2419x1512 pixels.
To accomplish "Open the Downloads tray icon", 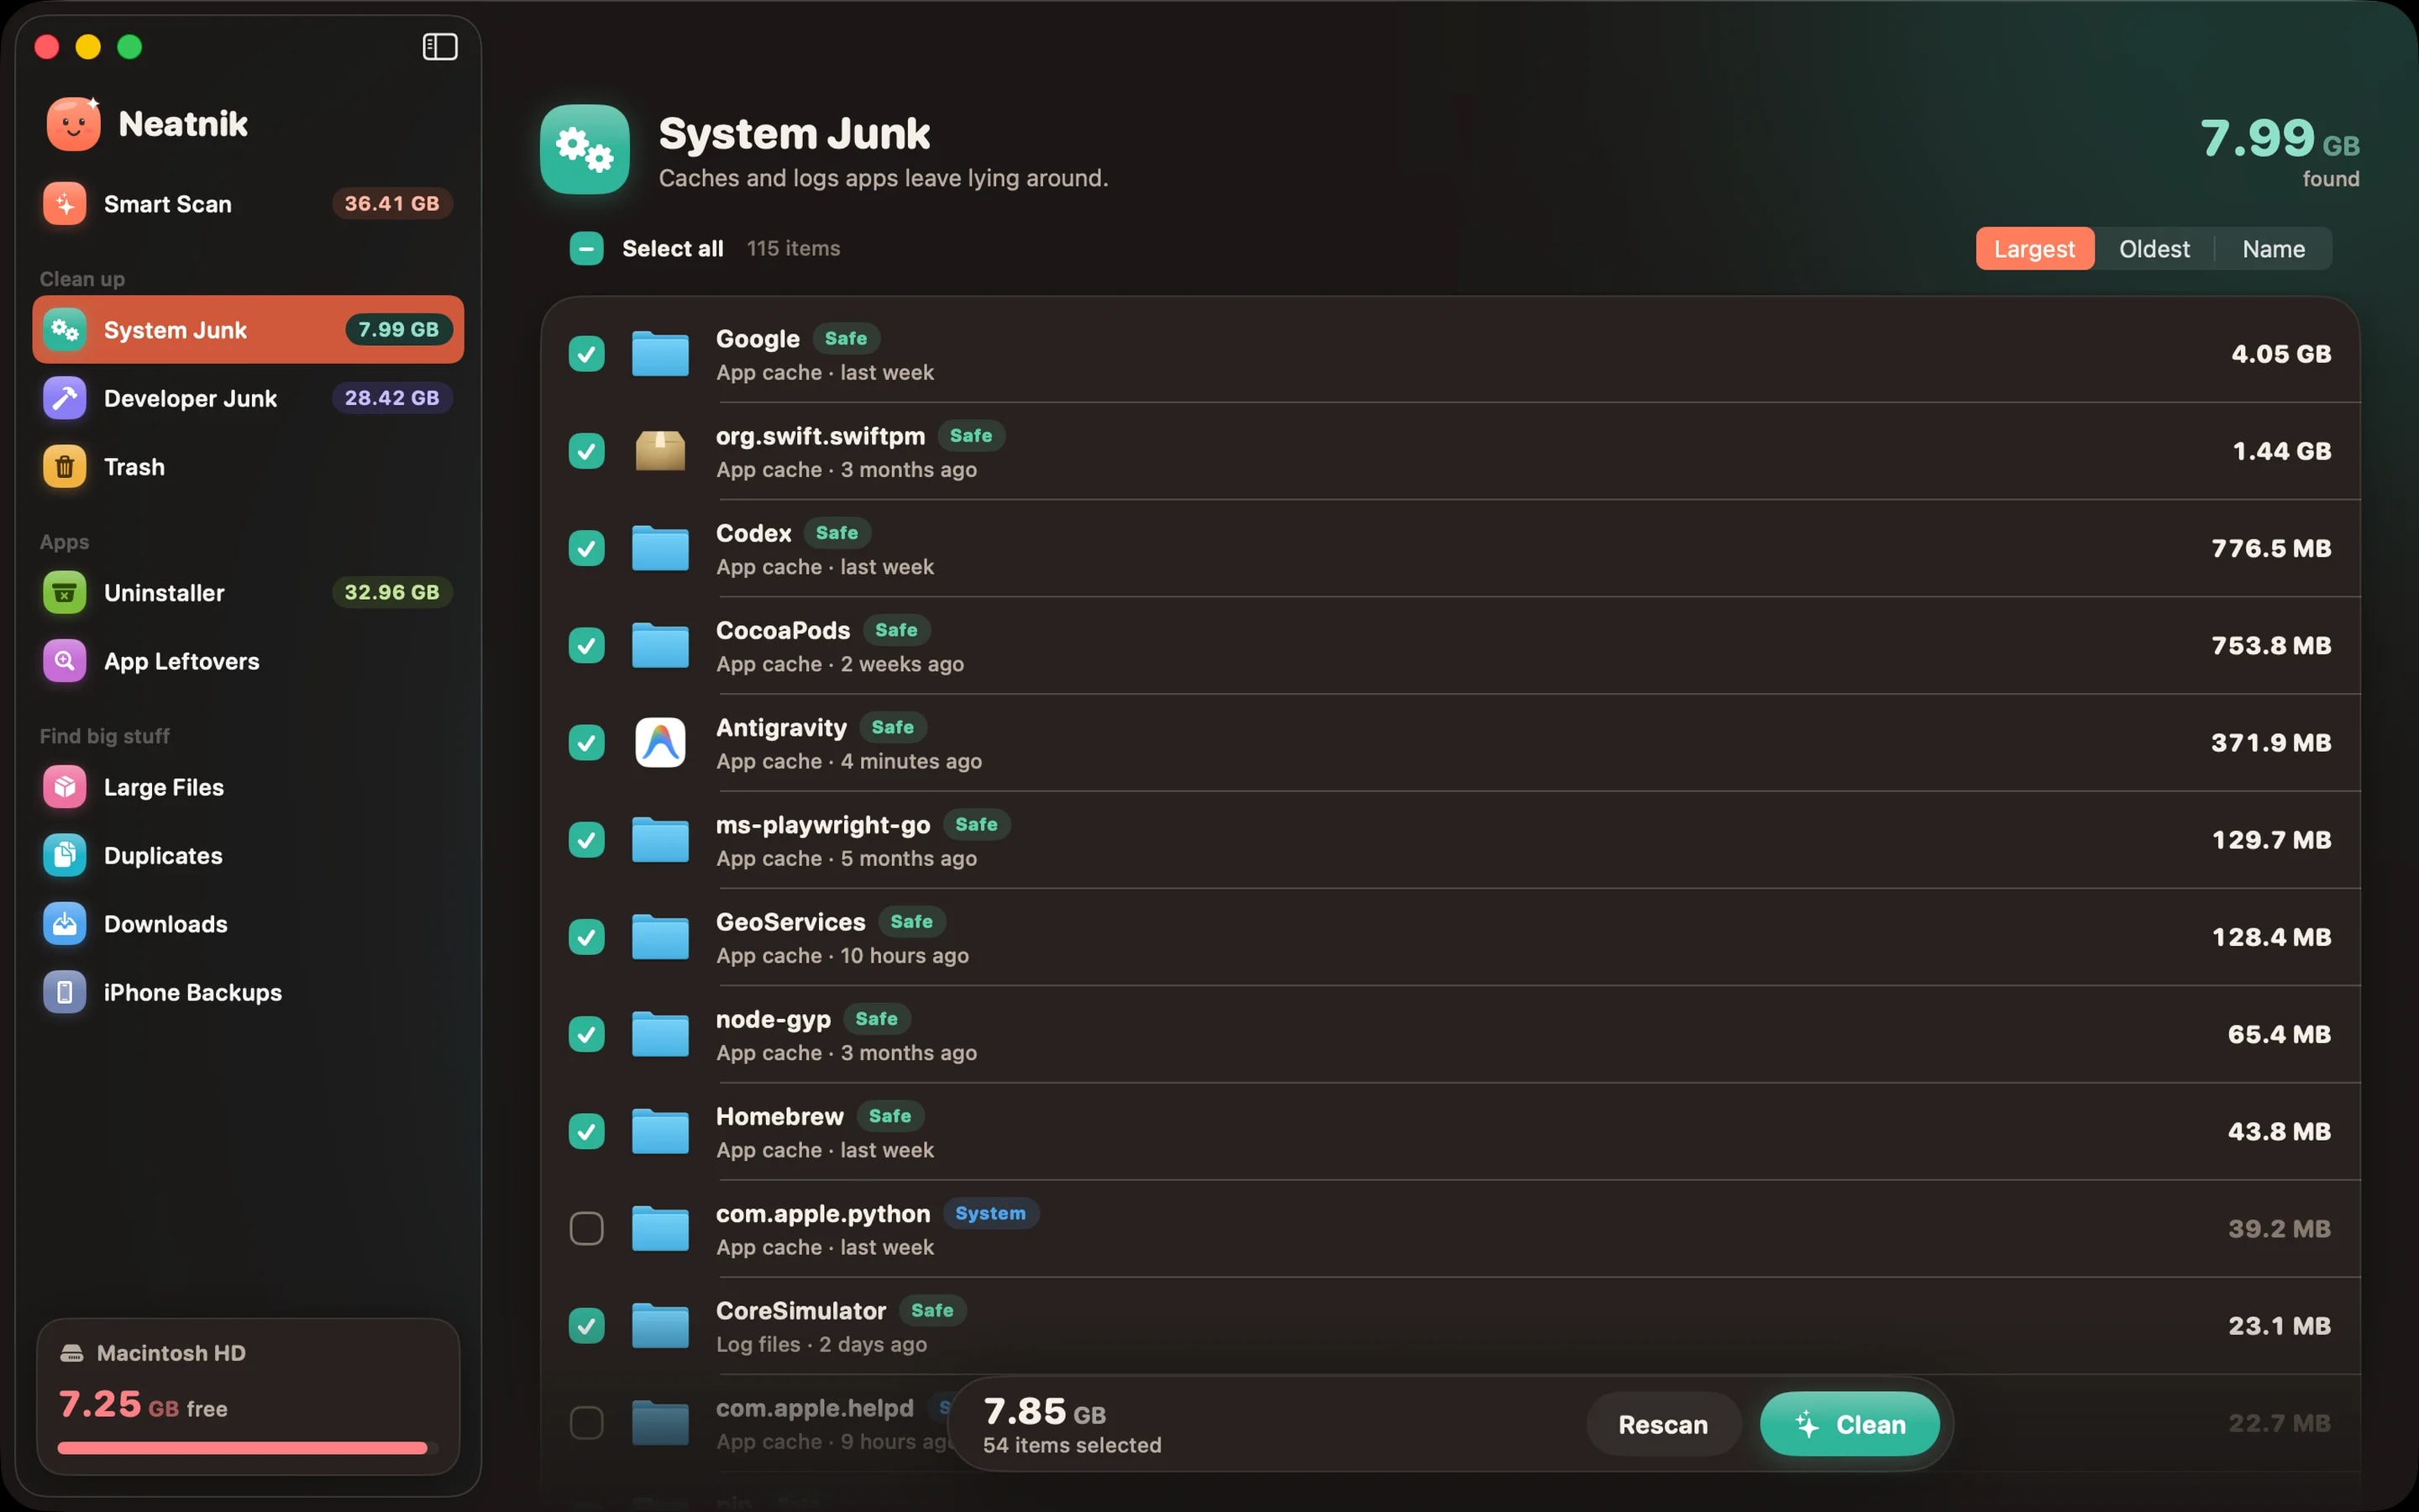I will [x=65, y=924].
